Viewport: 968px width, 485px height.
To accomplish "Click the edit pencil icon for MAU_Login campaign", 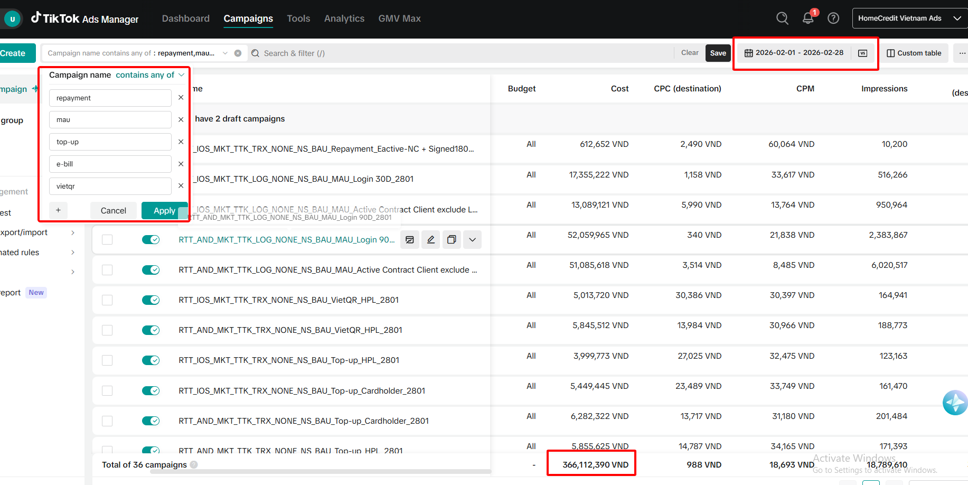I will click(431, 240).
